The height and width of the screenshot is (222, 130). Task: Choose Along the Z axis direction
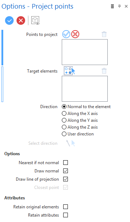click(80, 127)
